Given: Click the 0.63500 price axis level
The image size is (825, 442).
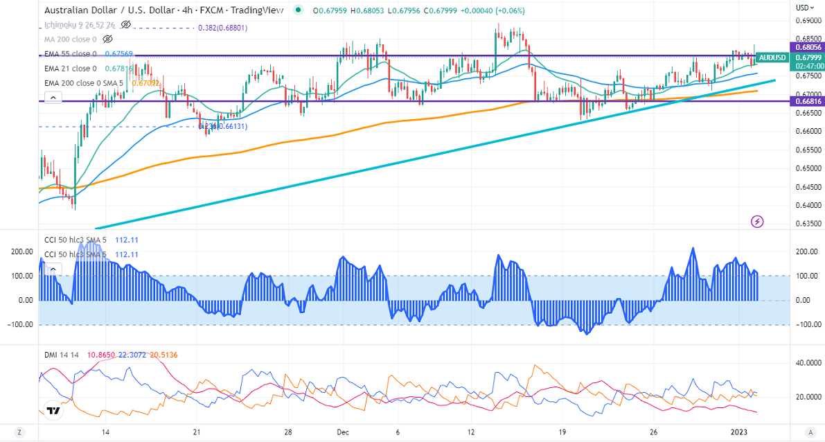Looking at the screenshot, I should tap(808, 224).
